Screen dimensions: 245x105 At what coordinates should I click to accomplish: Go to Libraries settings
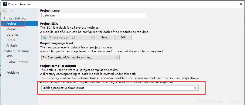(x=12, y=35)
